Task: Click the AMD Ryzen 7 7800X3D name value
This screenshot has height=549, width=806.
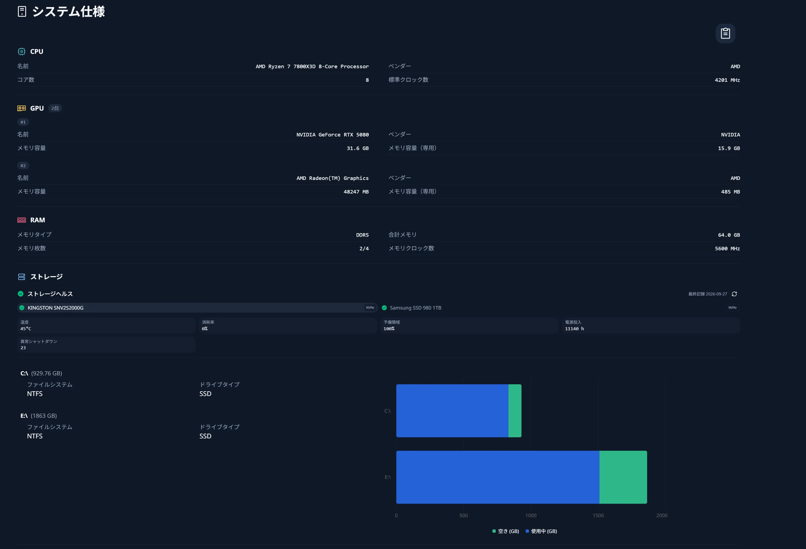Action: (312, 66)
